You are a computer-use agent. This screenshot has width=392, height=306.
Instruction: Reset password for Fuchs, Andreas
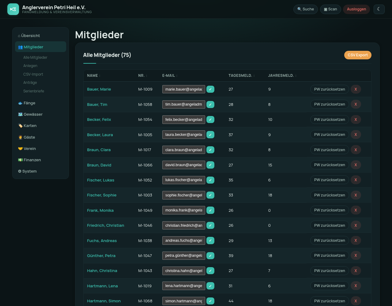[x=330, y=241]
